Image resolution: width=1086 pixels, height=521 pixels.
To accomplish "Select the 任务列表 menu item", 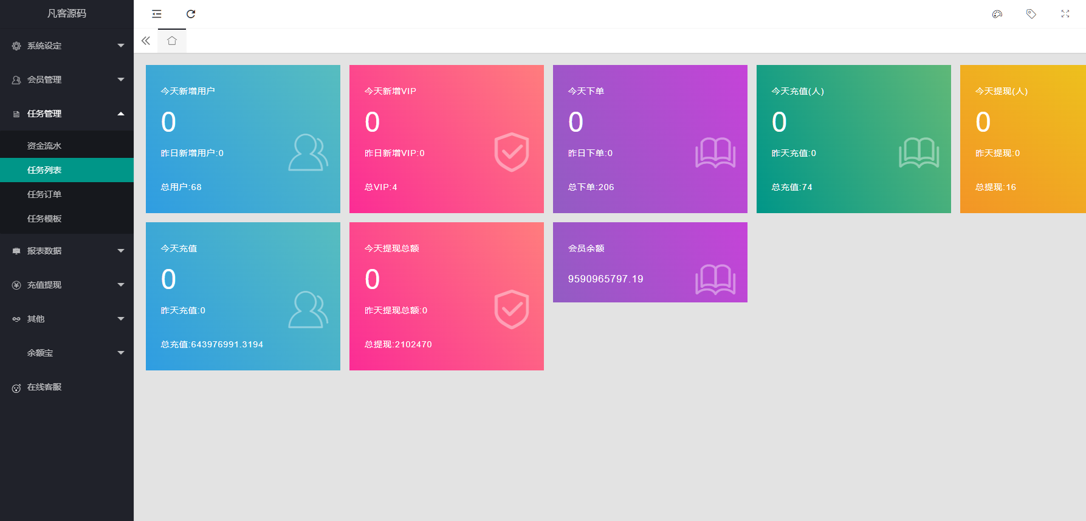I will [44, 170].
